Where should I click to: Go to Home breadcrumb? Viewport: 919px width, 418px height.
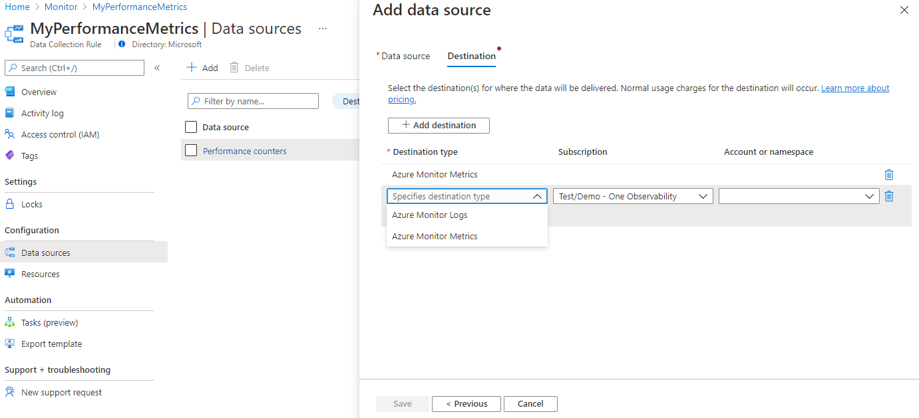(17, 7)
